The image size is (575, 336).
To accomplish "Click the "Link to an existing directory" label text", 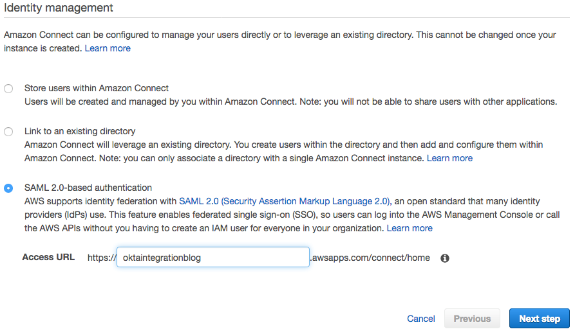I will tap(80, 131).
